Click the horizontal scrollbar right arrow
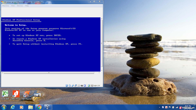Screen dimensions: 196x110 tap(99, 73)
